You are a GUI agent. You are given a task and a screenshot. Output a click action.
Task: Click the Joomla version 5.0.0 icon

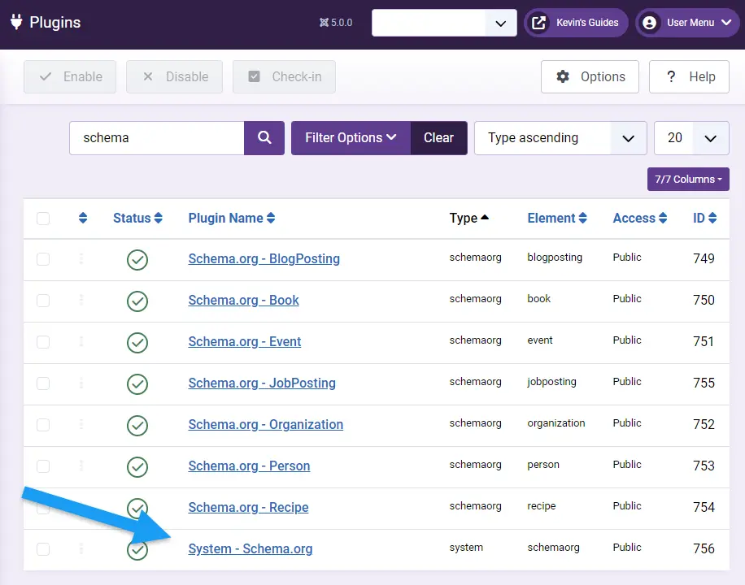(325, 23)
